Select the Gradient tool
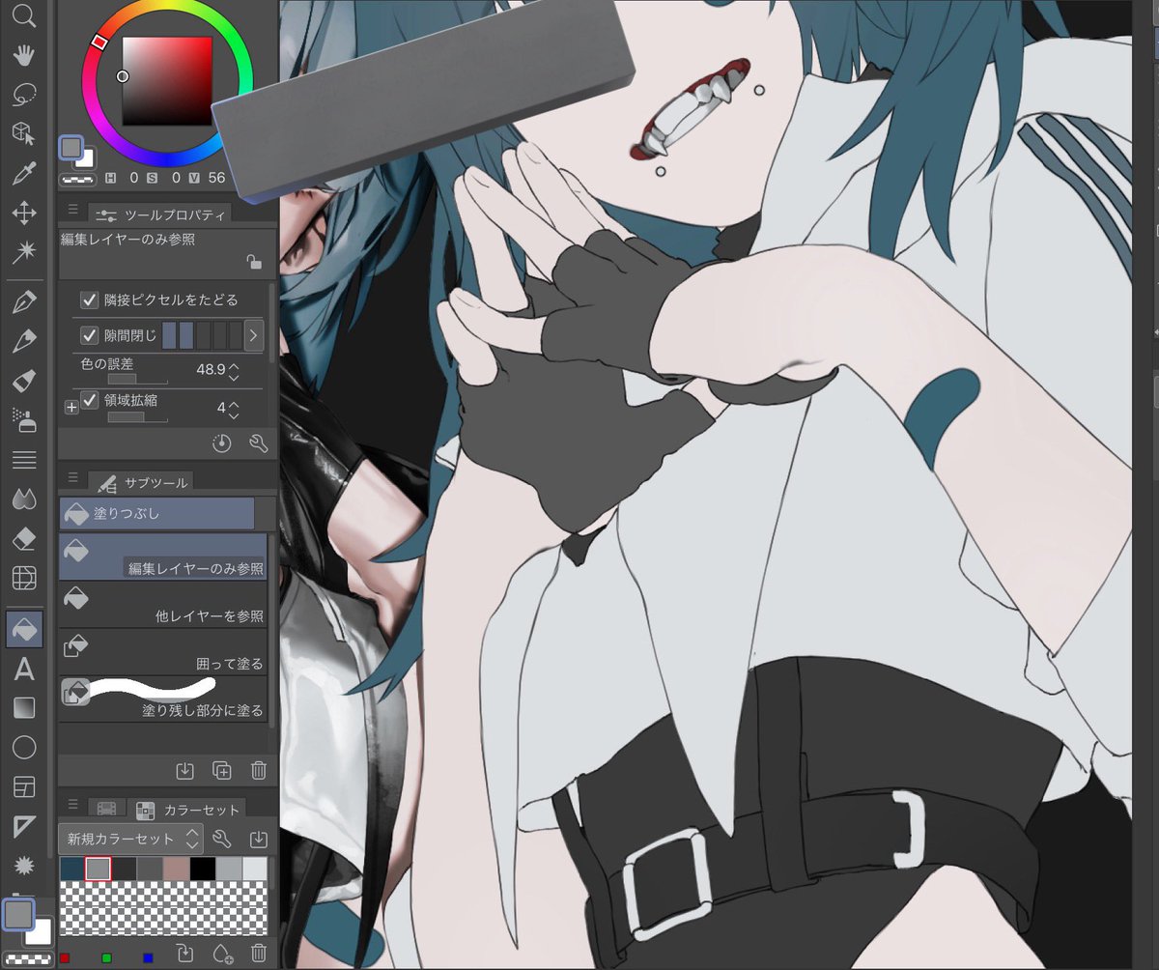Image resolution: width=1159 pixels, height=970 pixels. (x=24, y=708)
